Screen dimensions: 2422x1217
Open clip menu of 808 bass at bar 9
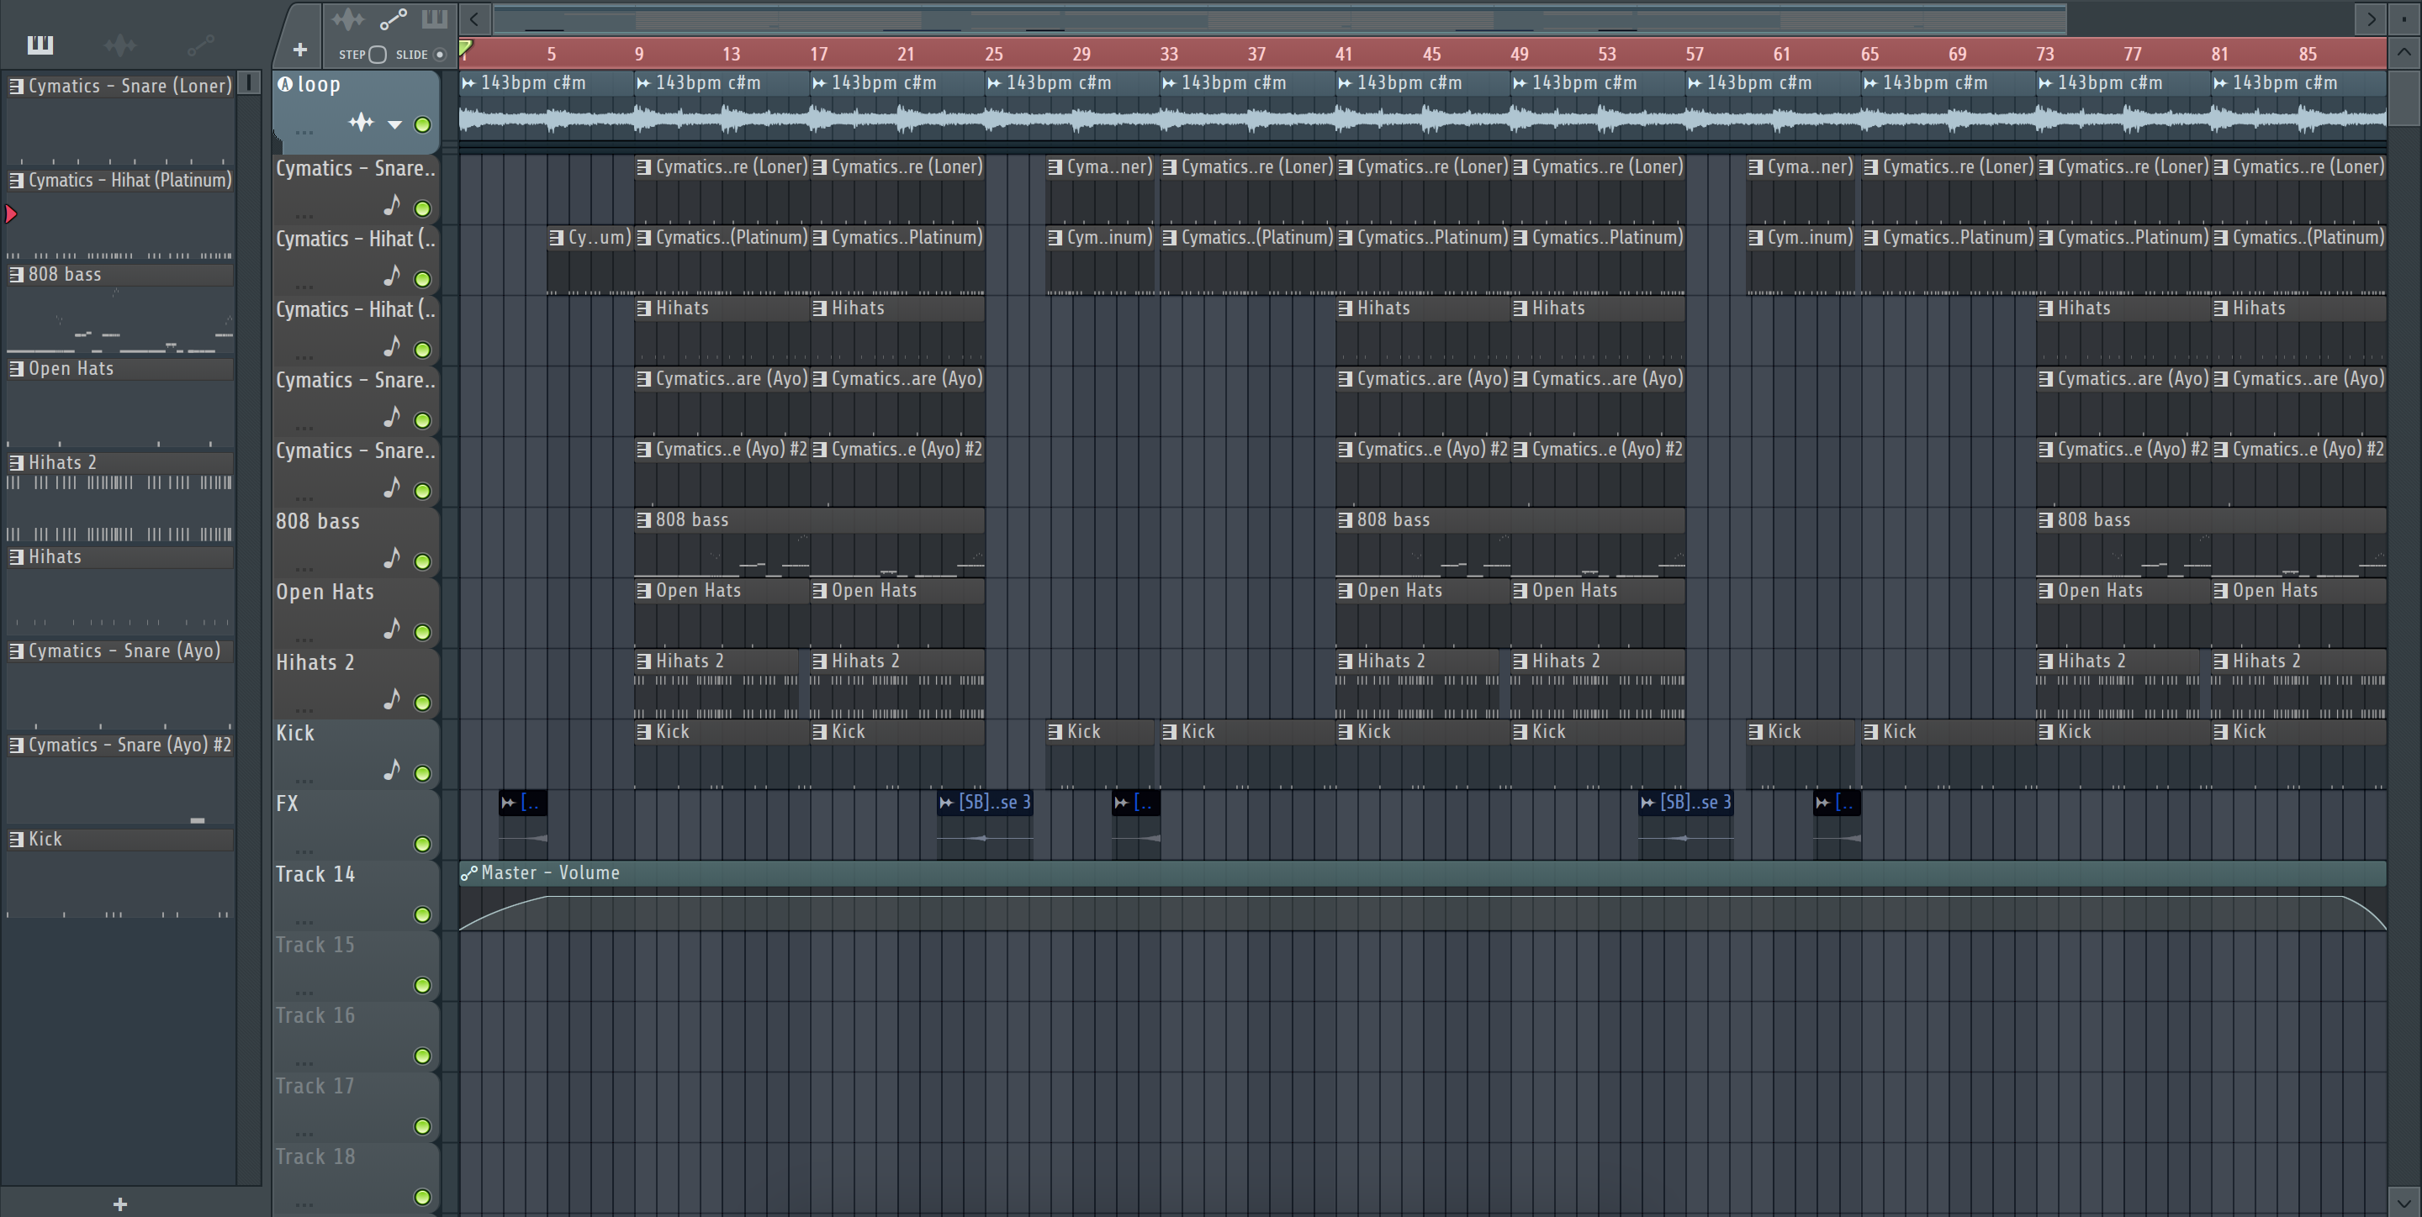click(x=644, y=519)
